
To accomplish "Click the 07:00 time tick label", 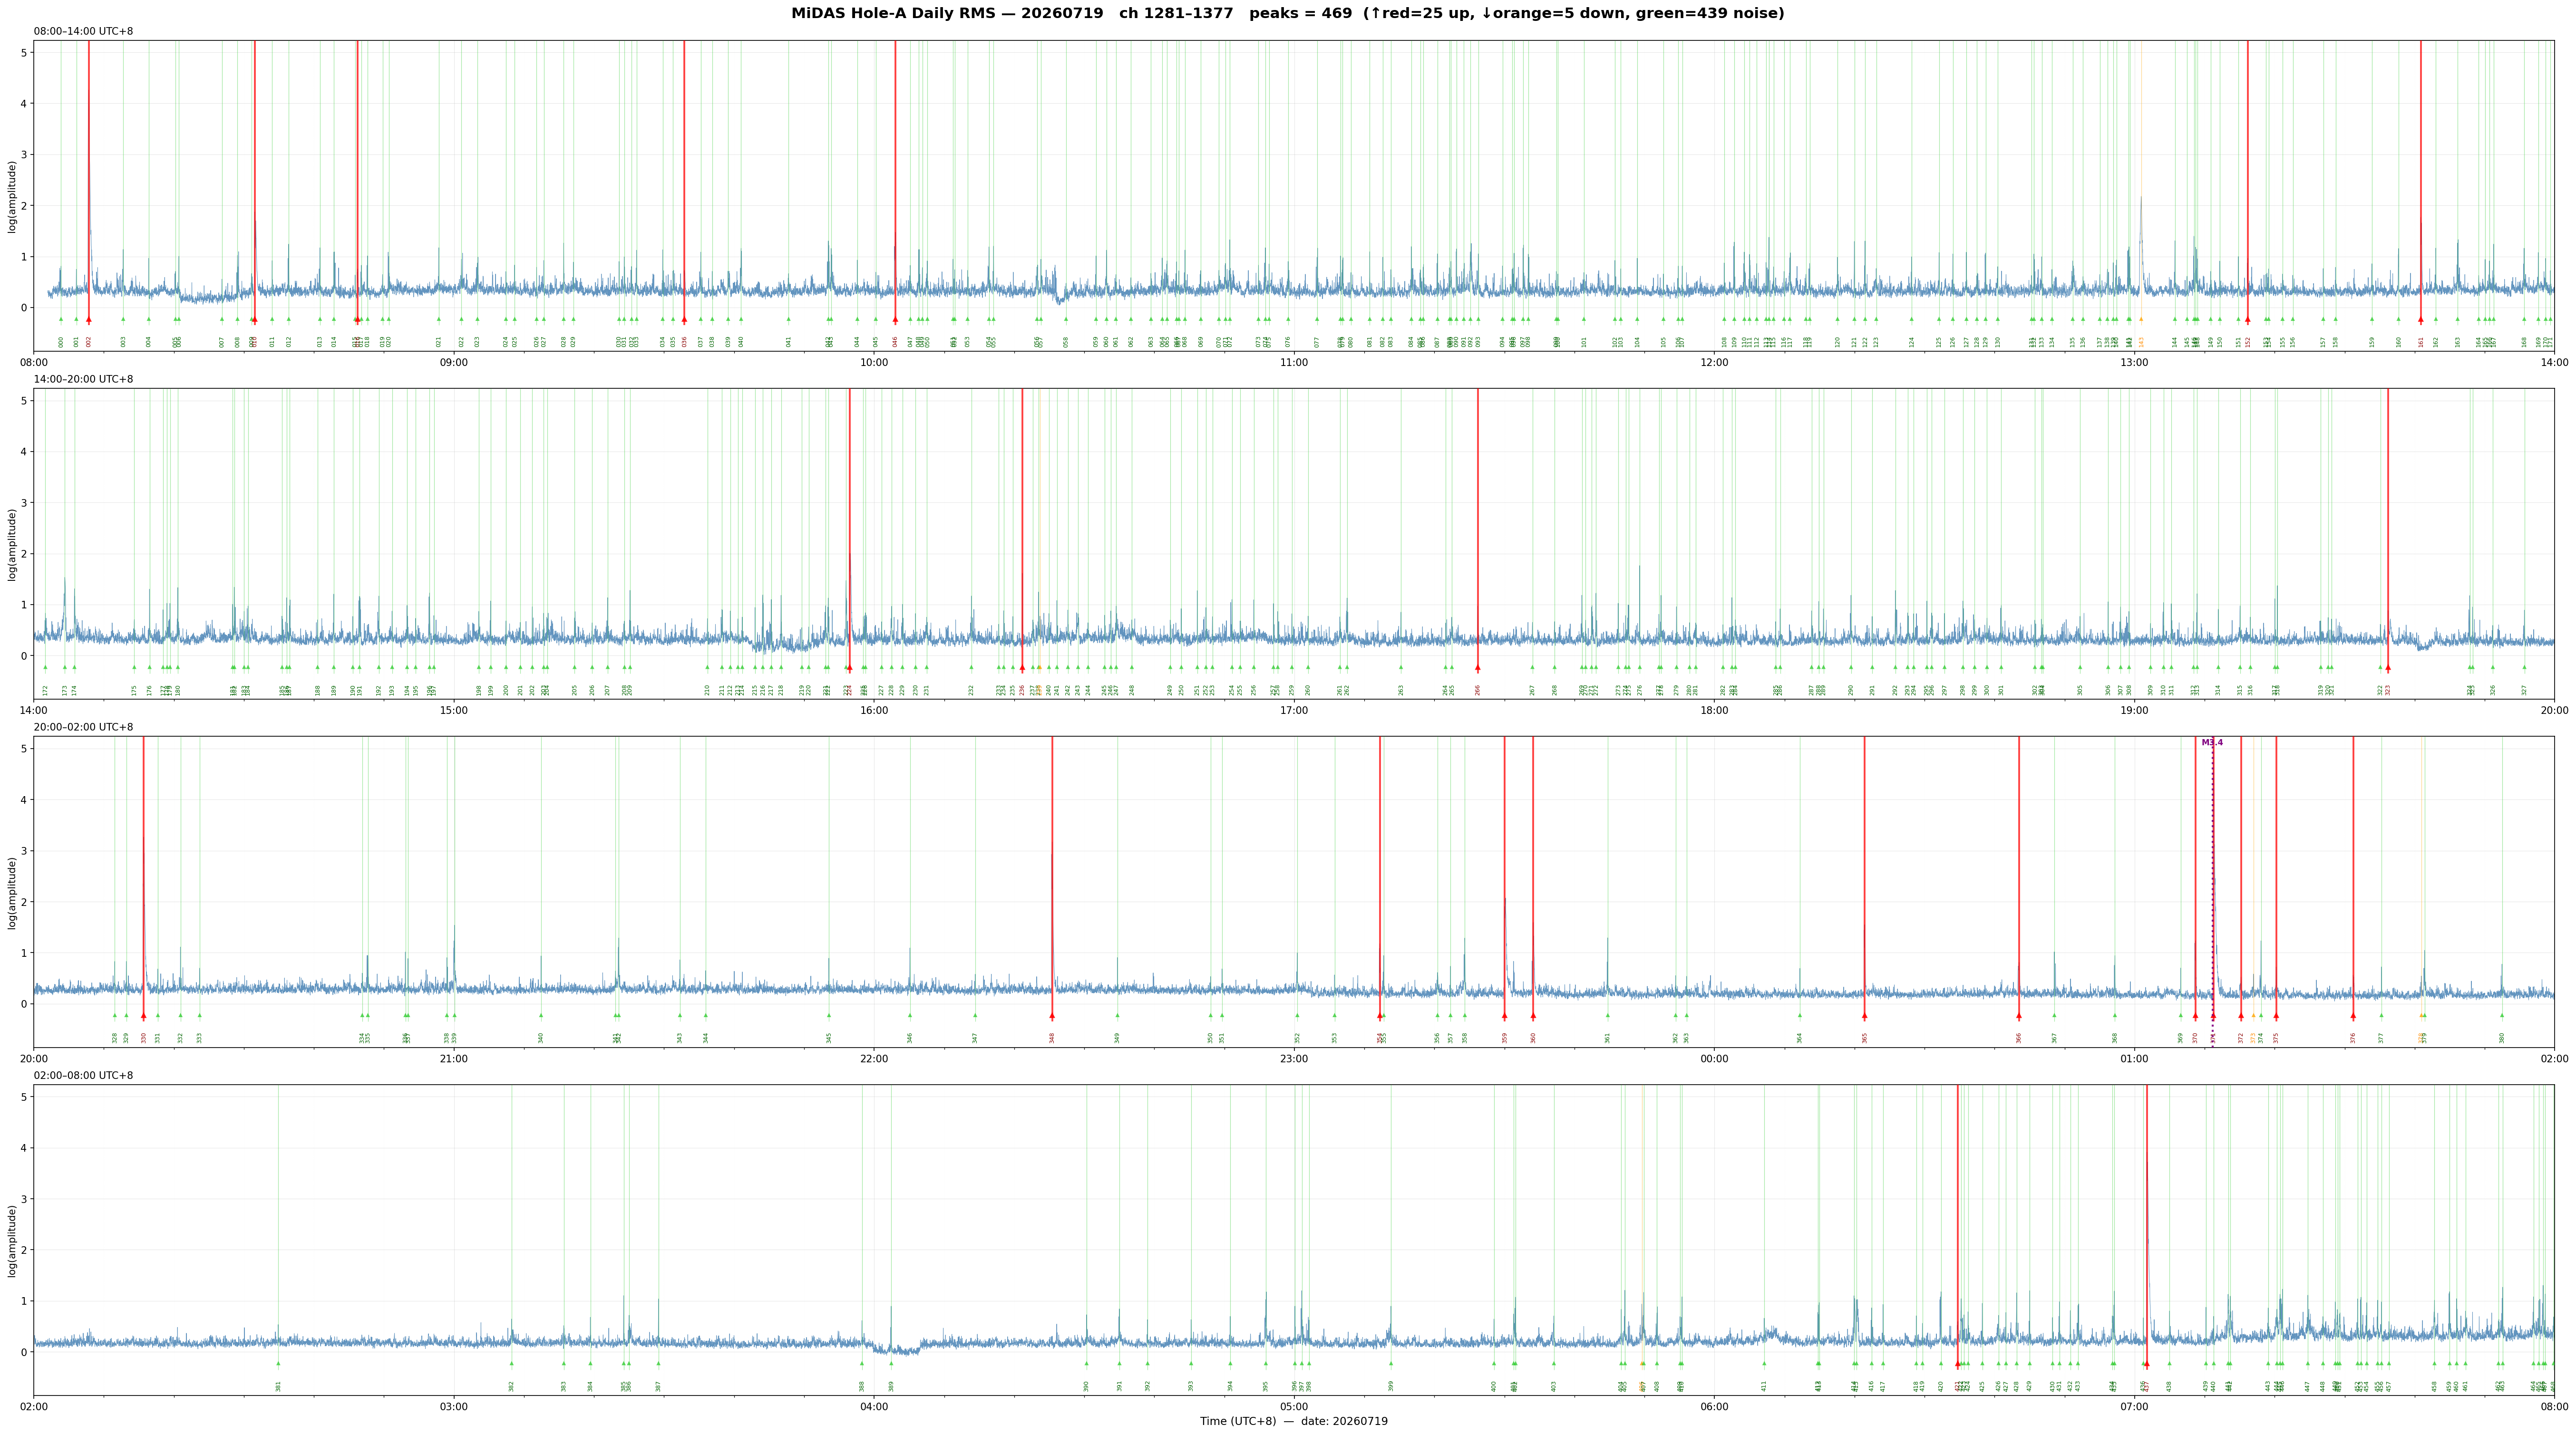I will tap(2134, 1406).
